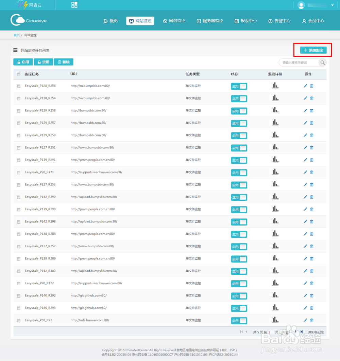Open monitoring chart for Easyscale_P128_R256
This screenshot has height=361, width=340.
pyautogui.click(x=275, y=86)
